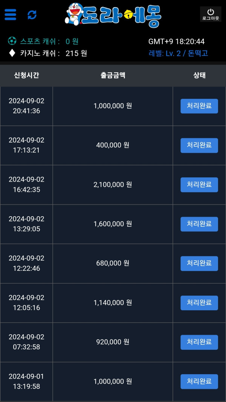The image size is (226, 402).
Task: Click 처리완료 for the 1,140,000 원 withdrawal
Action: pos(199,303)
